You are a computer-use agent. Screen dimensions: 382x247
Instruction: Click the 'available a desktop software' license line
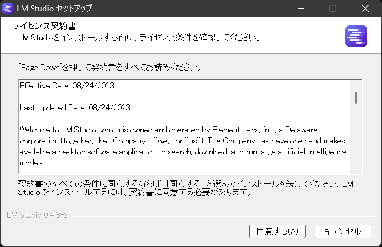(x=183, y=152)
